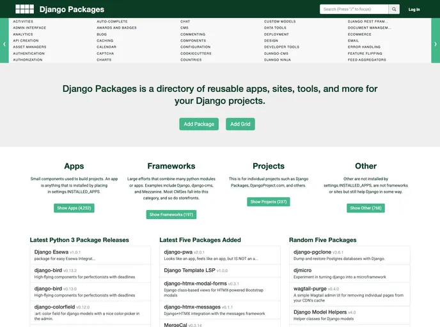The image size is (440, 327).
Task: Open the AWARDS AND BADGES category
Action: pos(117,27)
